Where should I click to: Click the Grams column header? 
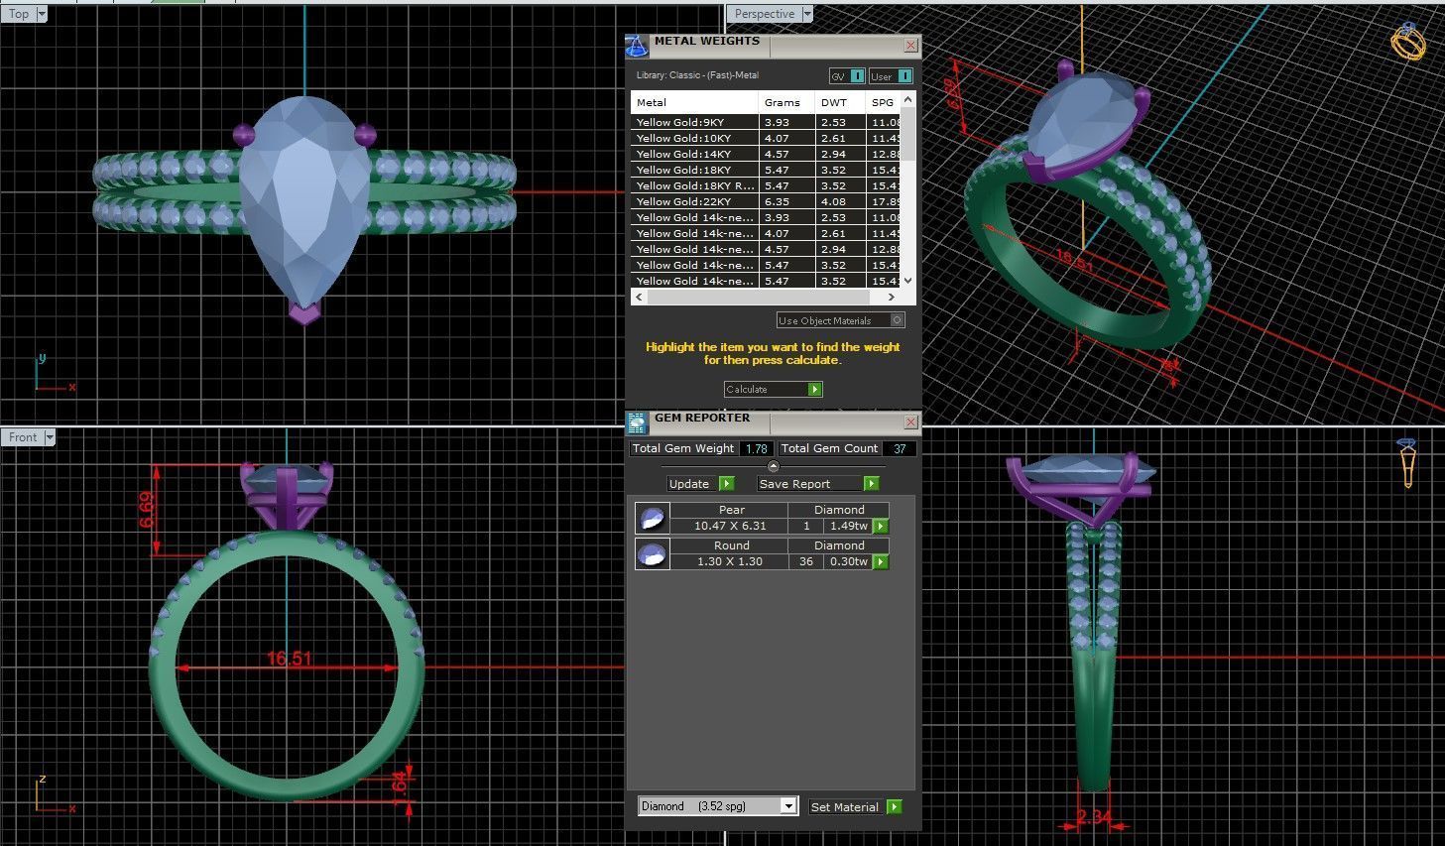(787, 102)
